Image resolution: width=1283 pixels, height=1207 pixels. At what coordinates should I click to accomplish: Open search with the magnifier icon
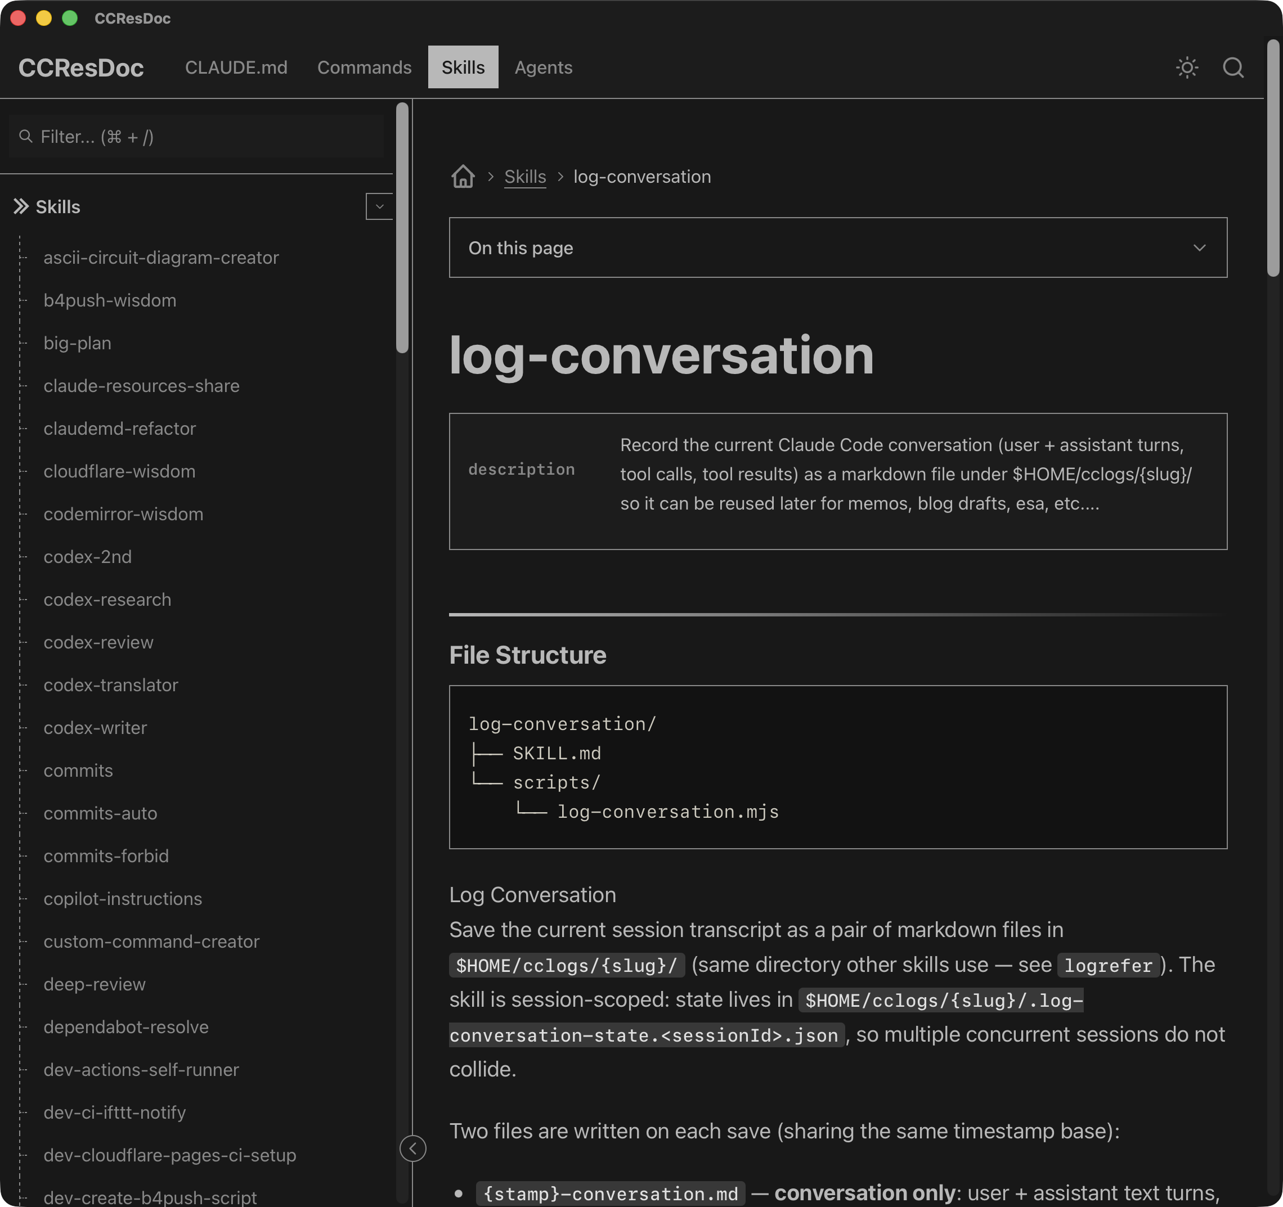(x=1233, y=67)
